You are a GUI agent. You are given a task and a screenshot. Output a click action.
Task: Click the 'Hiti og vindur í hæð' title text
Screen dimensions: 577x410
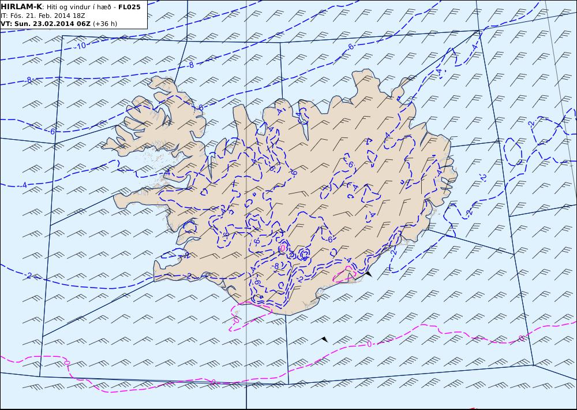(78, 7)
